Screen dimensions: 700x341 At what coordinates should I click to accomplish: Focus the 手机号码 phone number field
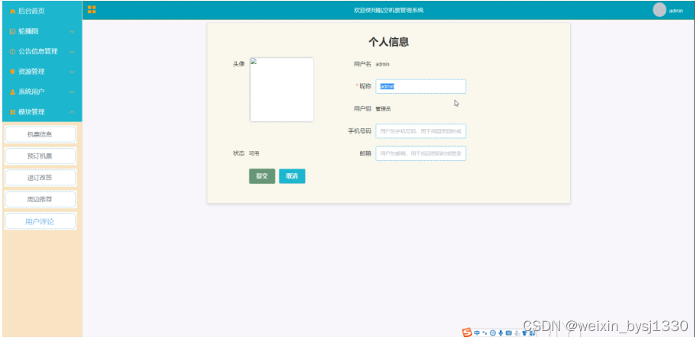click(421, 131)
